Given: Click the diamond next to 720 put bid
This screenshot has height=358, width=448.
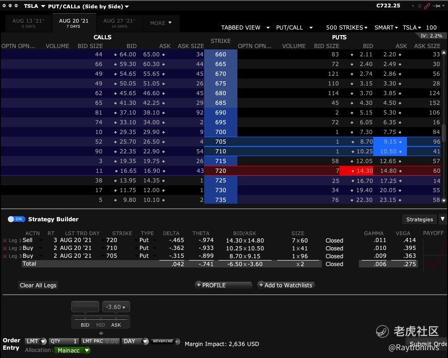Looking at the screenshot, I should click(353, 171).
